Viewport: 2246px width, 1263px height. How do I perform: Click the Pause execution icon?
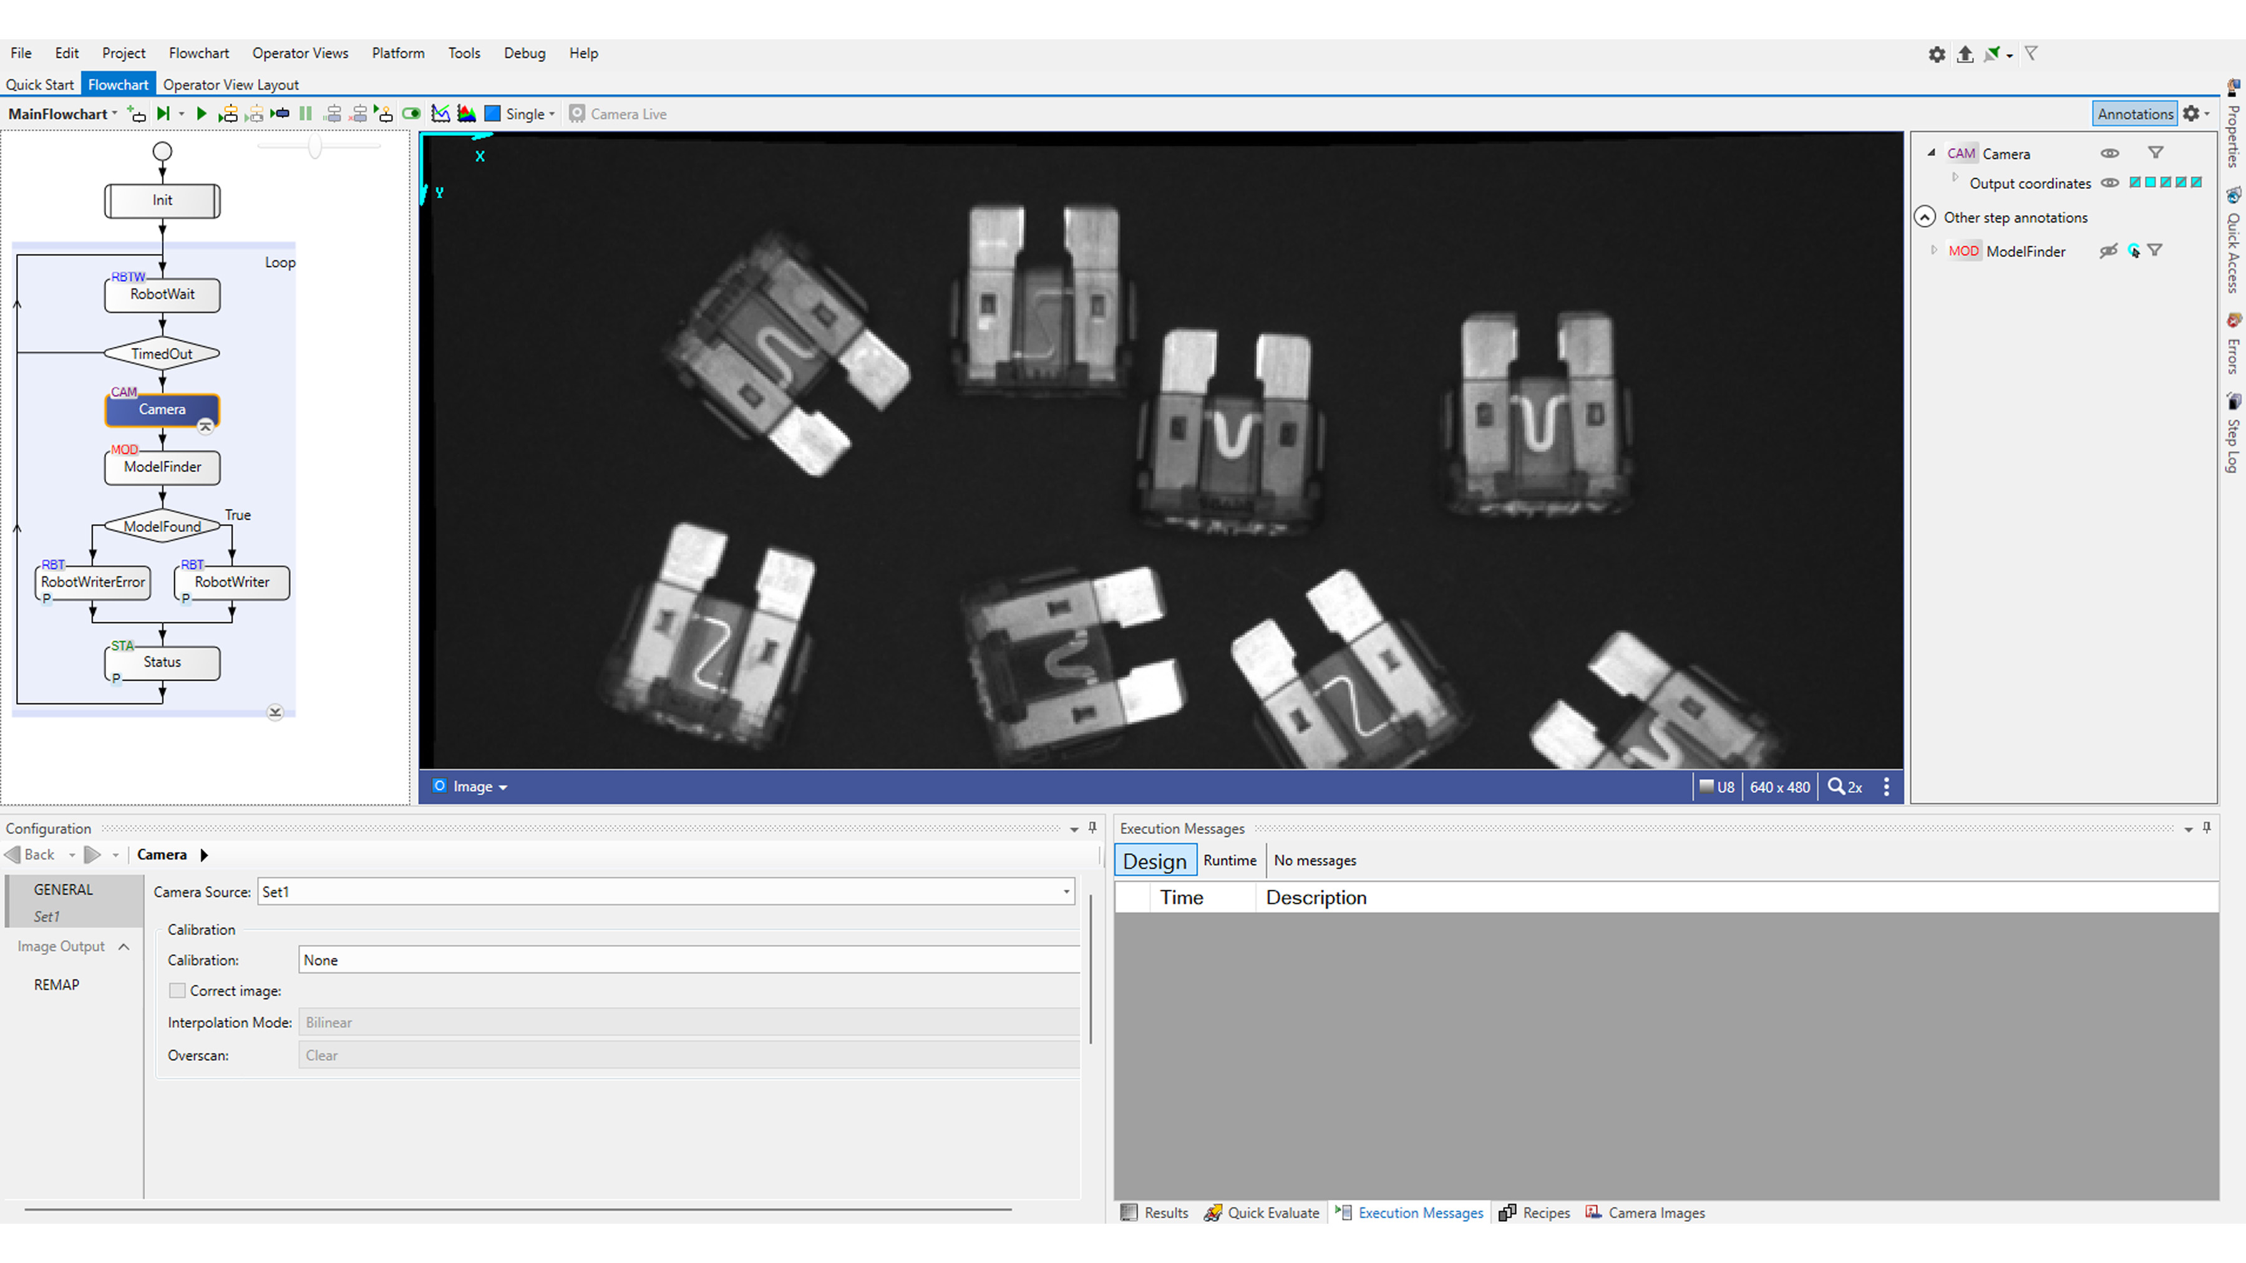coord(305,114)
